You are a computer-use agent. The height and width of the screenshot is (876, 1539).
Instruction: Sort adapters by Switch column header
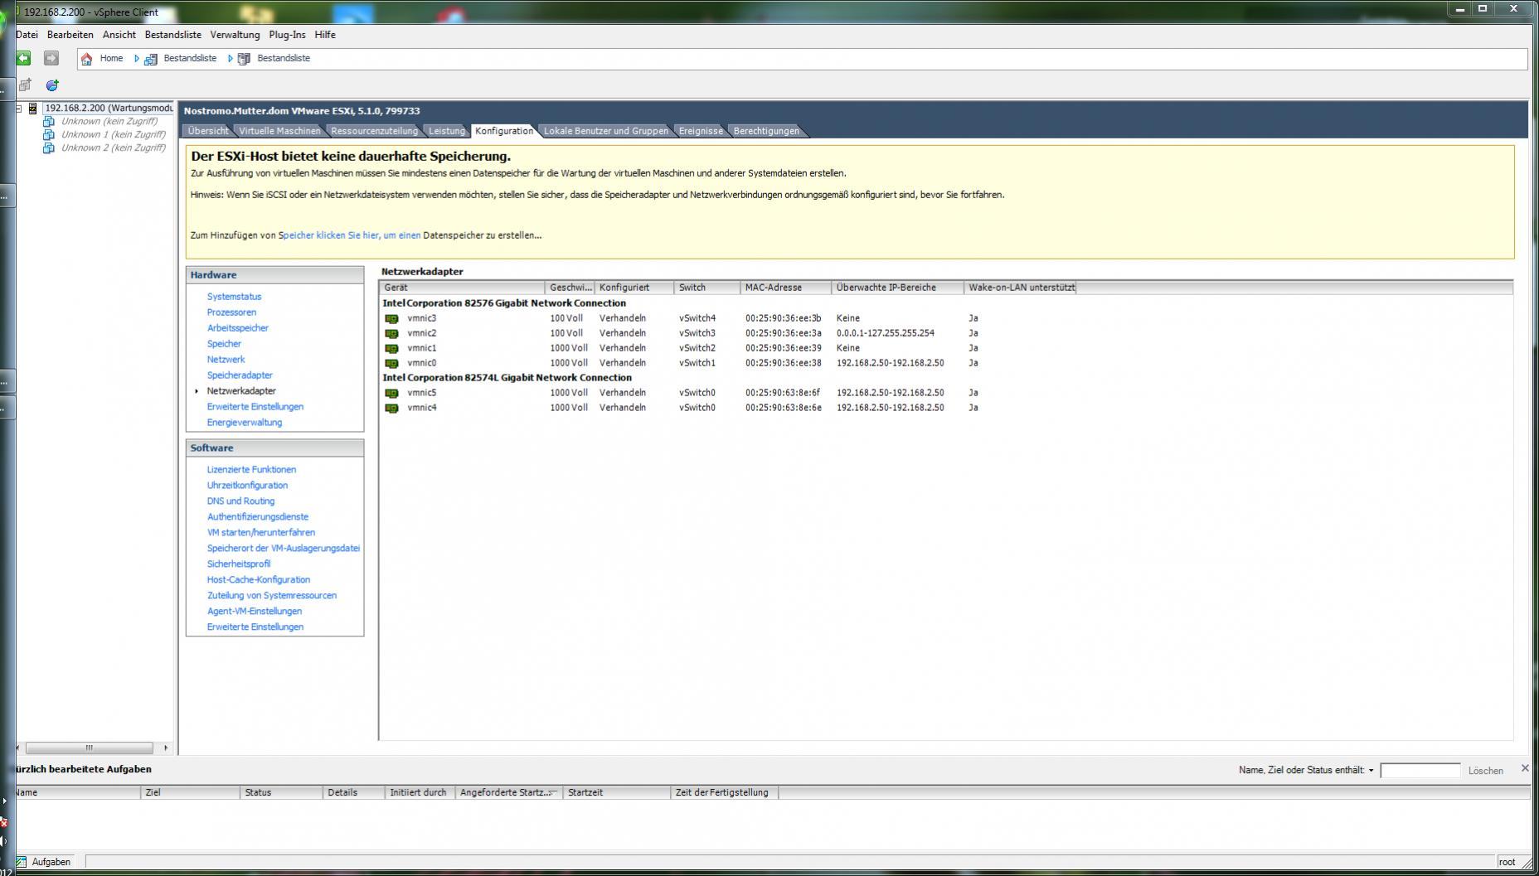pyautogui.click(x=707, y=288)
